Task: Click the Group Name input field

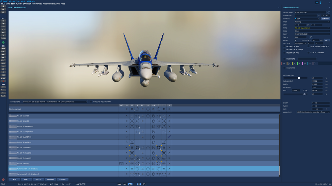Action: coord(310,13)
